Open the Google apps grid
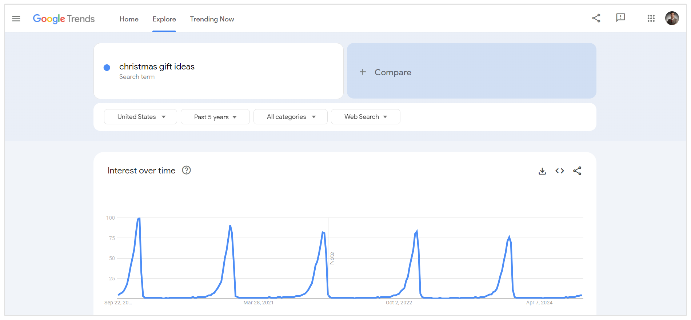The width and height of the screenshot is (691, 320). [651, 19]
